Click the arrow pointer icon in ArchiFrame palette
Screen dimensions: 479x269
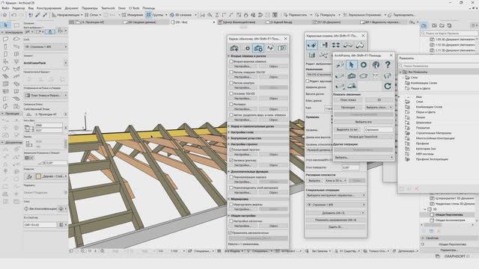[351, 65]
